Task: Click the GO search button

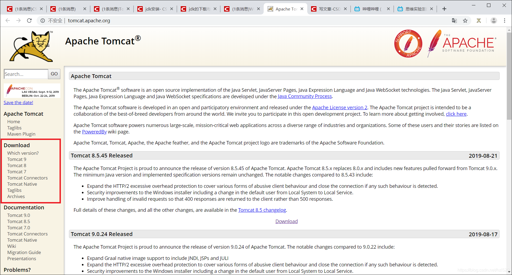Action: tap(54, 74)
